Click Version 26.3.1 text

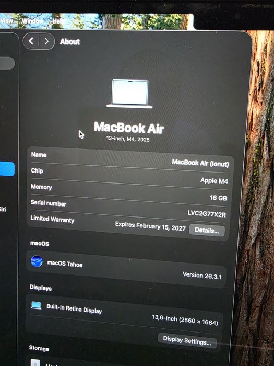pyautogui.click(x=202, y=276)
